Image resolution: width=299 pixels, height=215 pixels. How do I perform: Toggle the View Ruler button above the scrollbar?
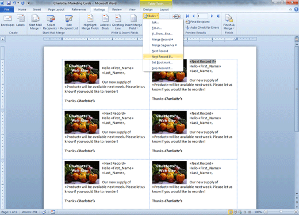[x=297, y=39]
